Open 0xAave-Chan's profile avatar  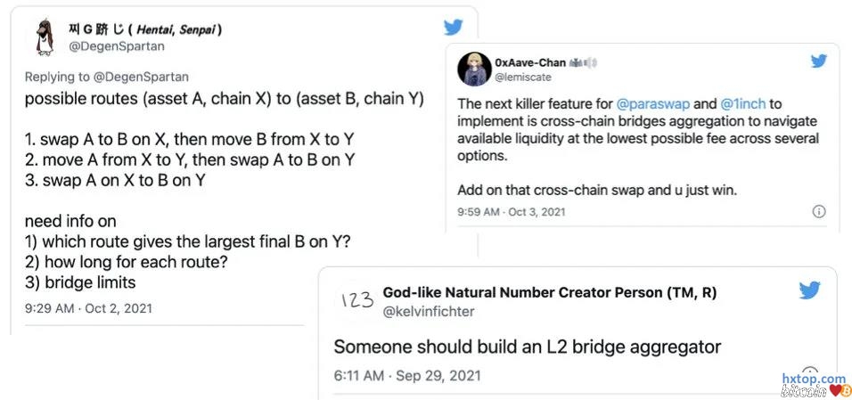pos(474,69)
